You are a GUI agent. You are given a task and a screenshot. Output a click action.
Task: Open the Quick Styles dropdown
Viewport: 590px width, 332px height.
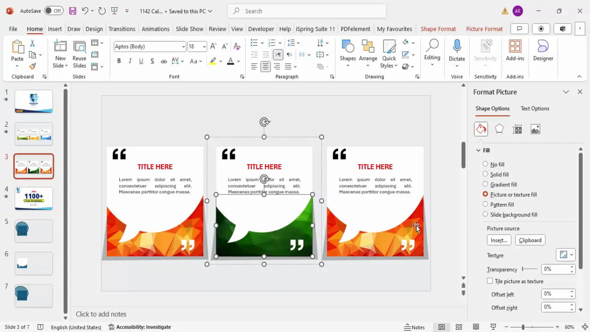pos(389,53)
